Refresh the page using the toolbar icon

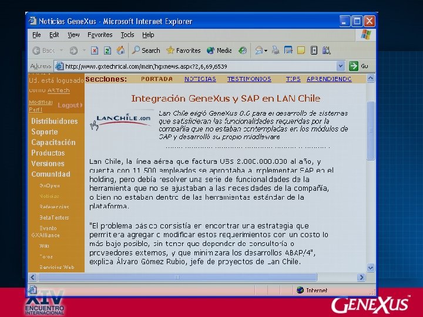click(108, 50)
